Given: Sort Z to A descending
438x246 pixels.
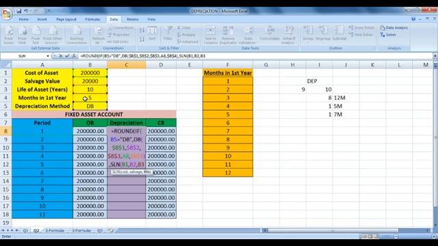Looking at the screenshot, I should pyautogui.click(x=142, y=39).
